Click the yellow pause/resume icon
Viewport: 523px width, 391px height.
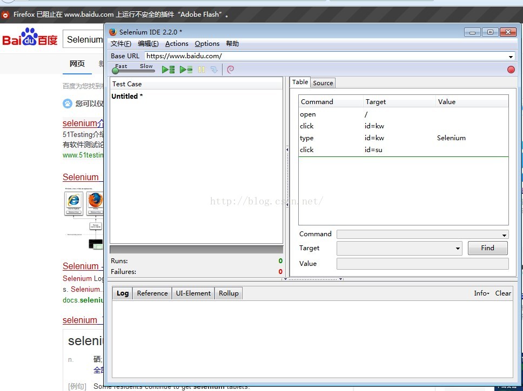(202, 70)
